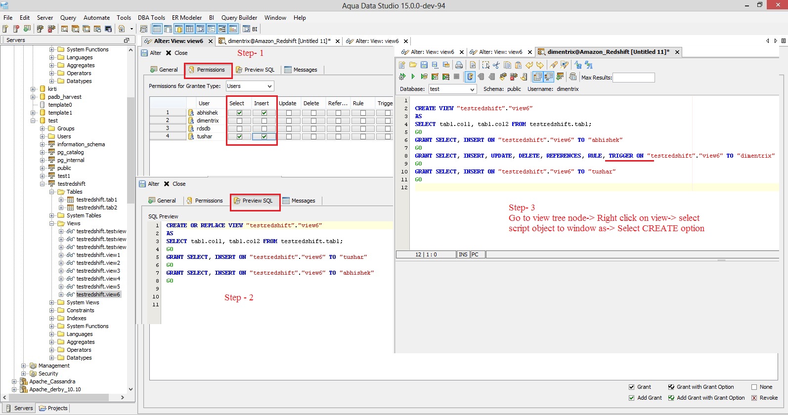Screen dimensions: 788x415
Task: Open Messages tab in the SQL Preview panel
Action: click(x=299, y=201)
